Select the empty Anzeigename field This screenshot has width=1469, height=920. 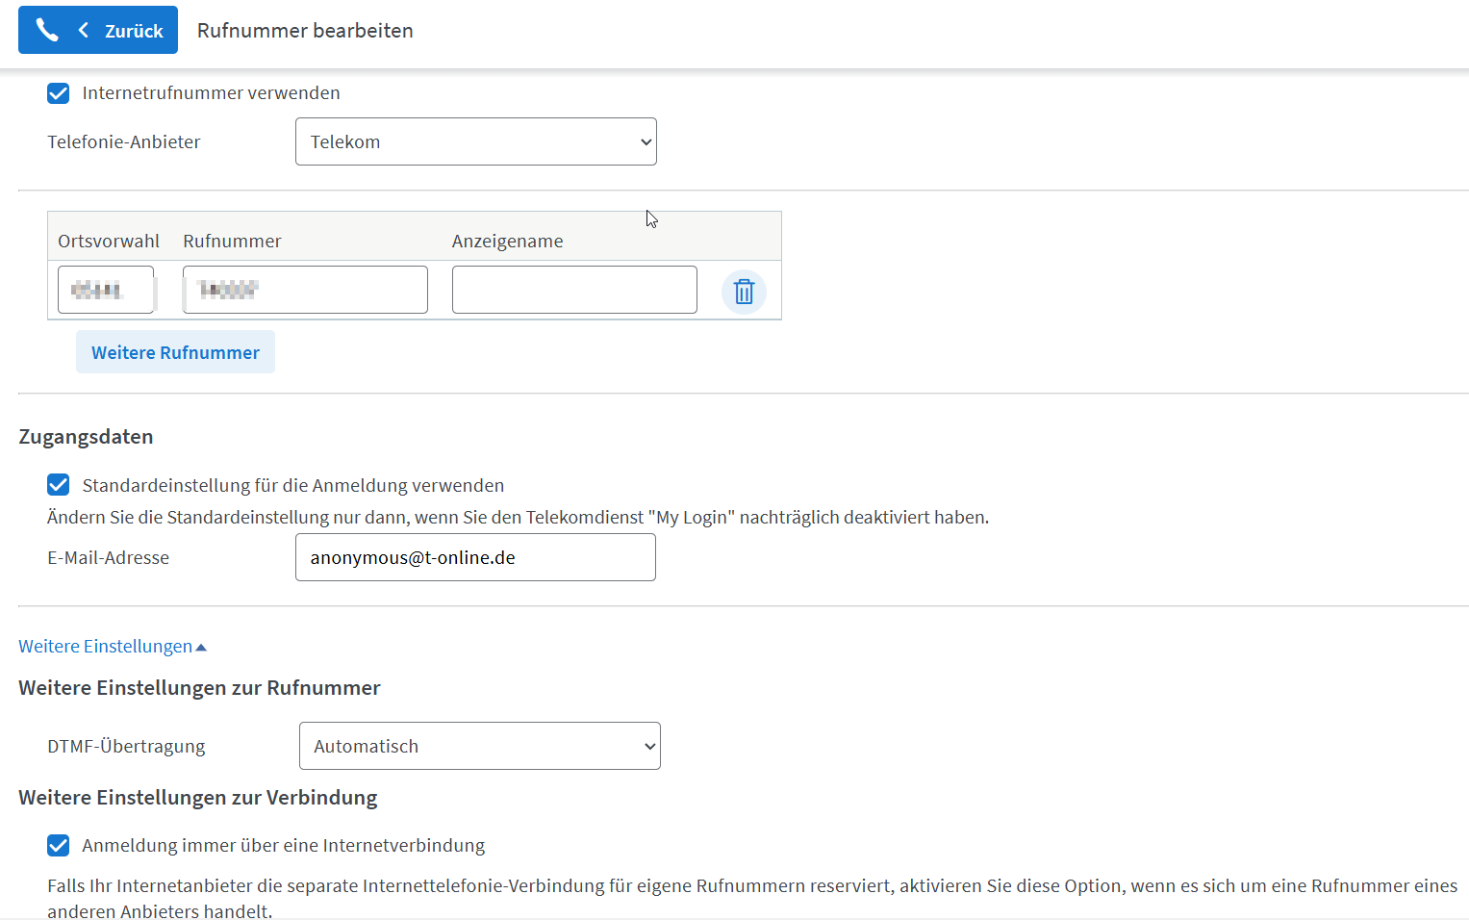click(574, 290)
